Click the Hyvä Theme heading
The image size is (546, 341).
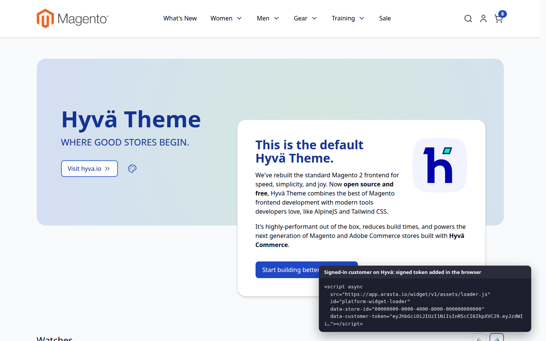pyautogui.click(x=131, y=119)
